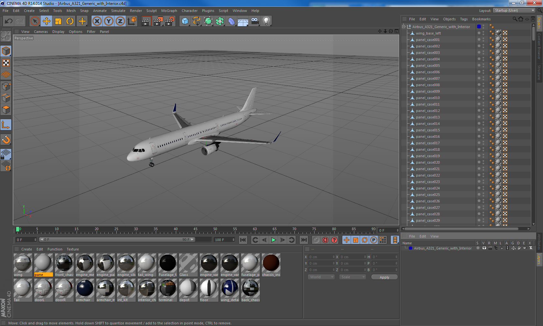Click the X position input field

pos(321,257)
